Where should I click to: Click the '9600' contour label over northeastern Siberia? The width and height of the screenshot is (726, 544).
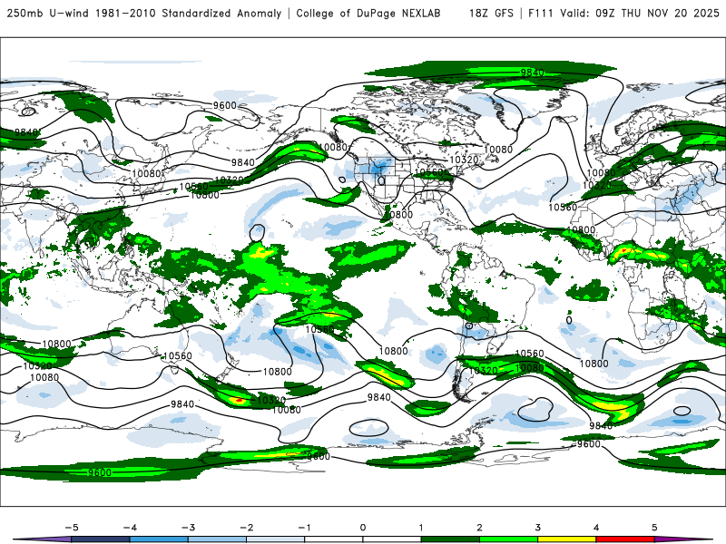click(x=225, y=105)
